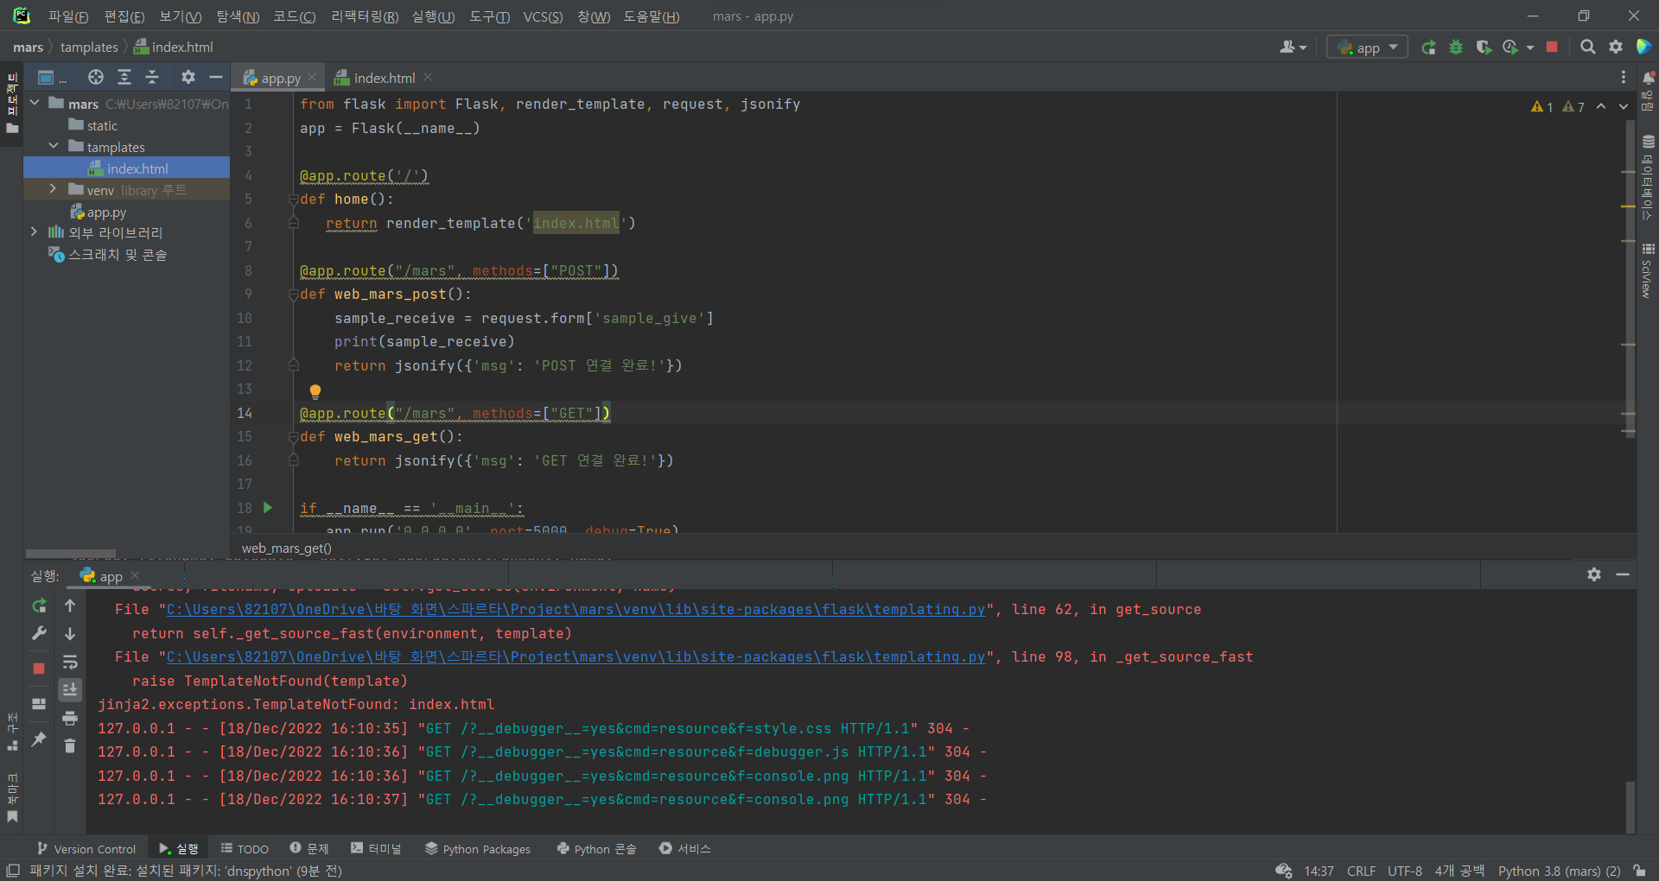Expand the venv folder
This screenshot has width=1659, height=881.
(x=54, y=189)
